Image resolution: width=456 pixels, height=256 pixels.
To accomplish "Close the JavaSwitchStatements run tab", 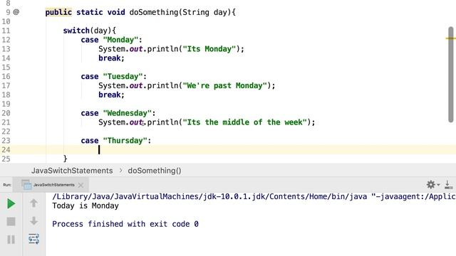I will [x=81, y=185].
